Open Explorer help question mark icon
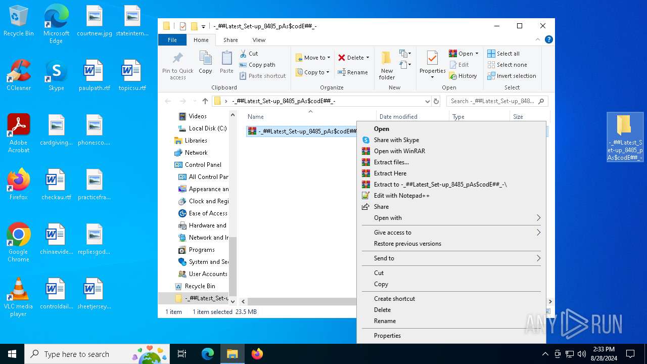 (x=548, y=39)
